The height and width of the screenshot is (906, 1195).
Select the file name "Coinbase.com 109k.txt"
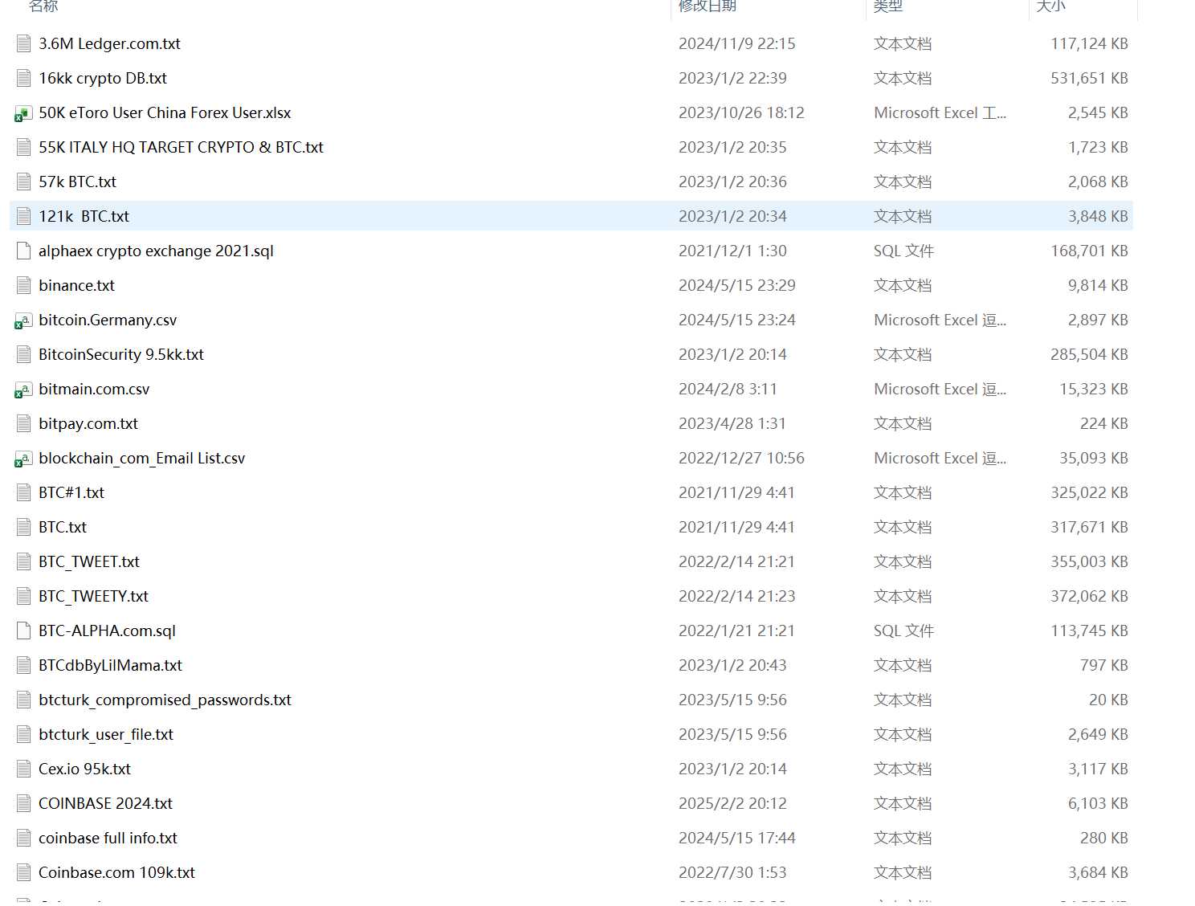(116, 872)
